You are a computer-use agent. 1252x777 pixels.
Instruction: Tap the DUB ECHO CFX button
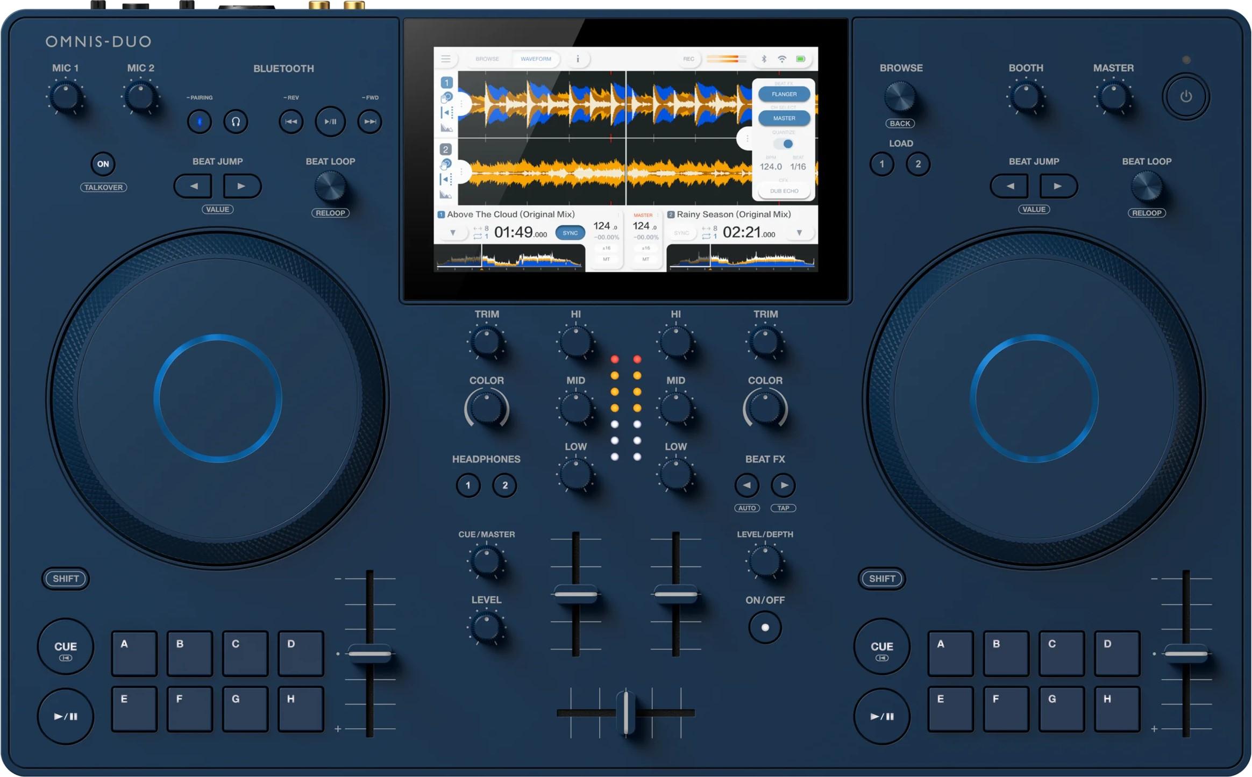[x=785, y=191]
